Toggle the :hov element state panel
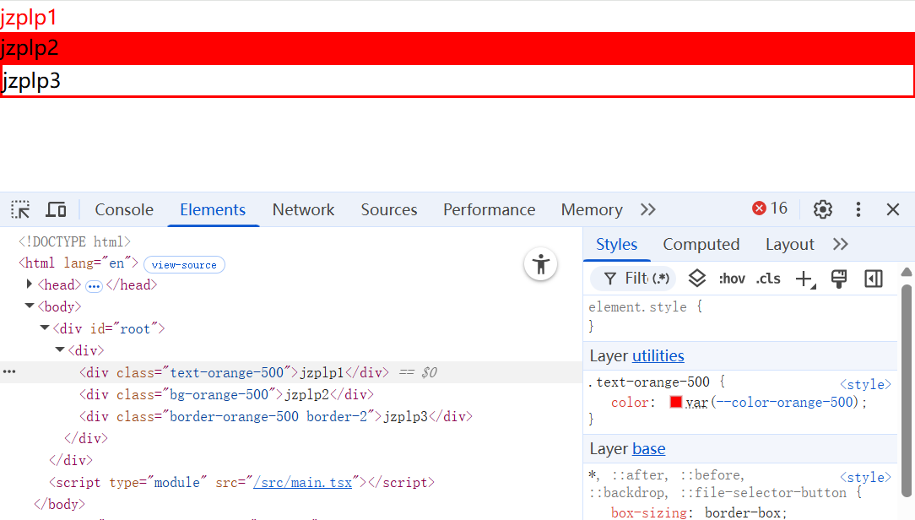Screen dimensions: 915x520 click(x=732, y=279)
